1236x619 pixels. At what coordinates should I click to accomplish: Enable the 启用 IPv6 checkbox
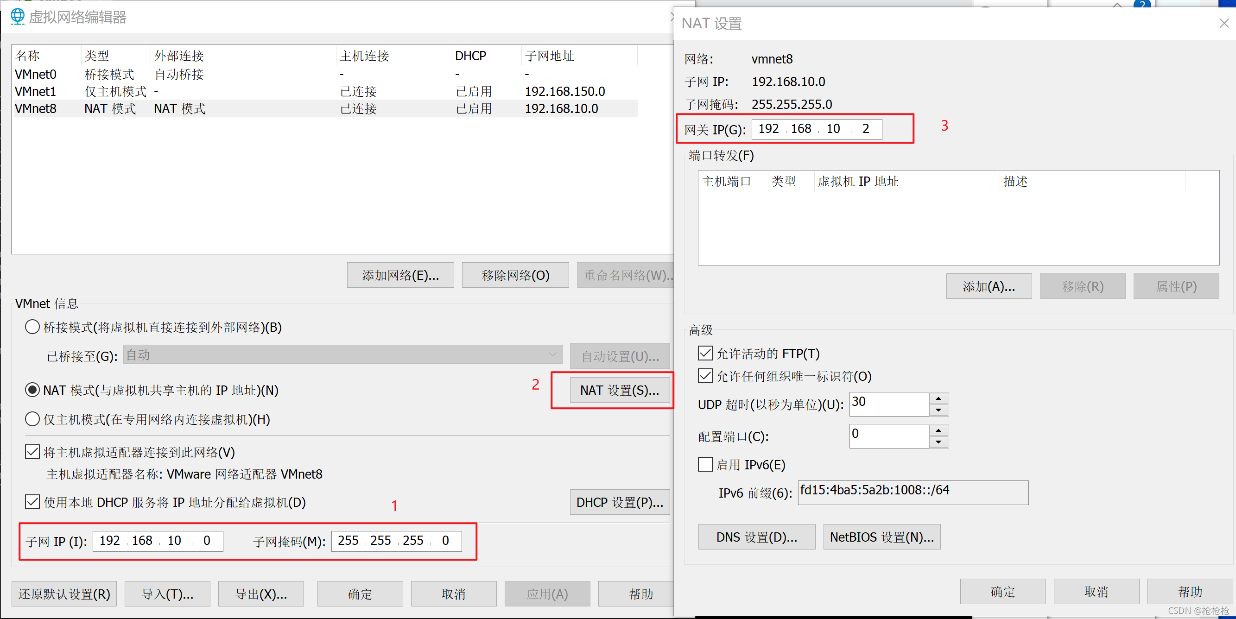click(x=705, y=465)
